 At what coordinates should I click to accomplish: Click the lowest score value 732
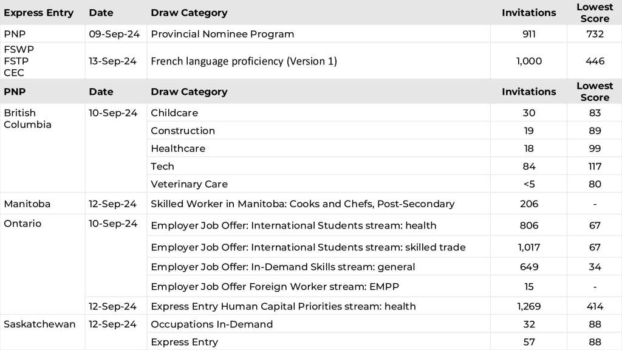pyautogui.click(x=595, y=34)
